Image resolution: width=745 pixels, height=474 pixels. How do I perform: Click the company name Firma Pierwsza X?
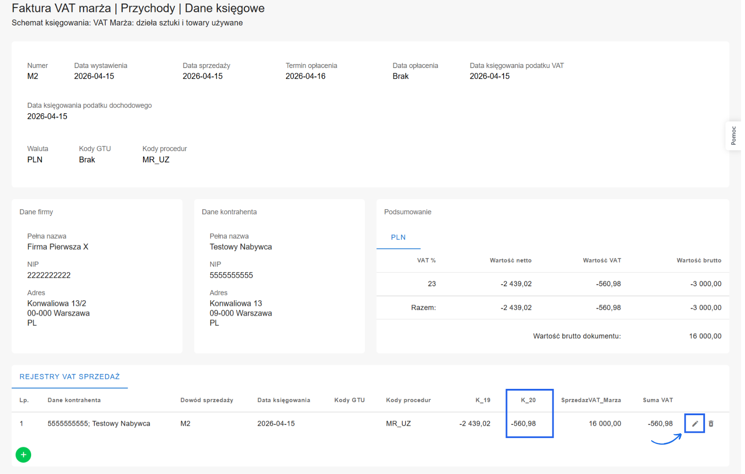[57, 247]
